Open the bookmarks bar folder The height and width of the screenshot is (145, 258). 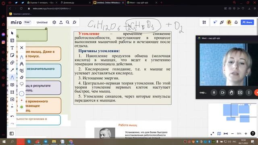coord(20,14)
